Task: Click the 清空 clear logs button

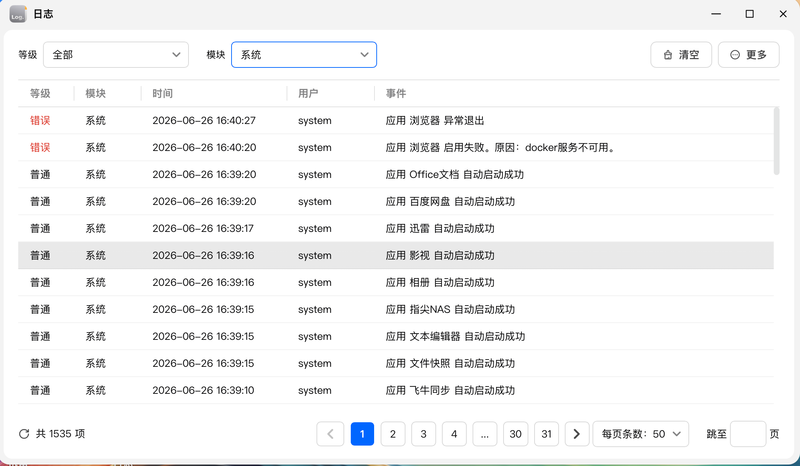Action: (681, 55)
